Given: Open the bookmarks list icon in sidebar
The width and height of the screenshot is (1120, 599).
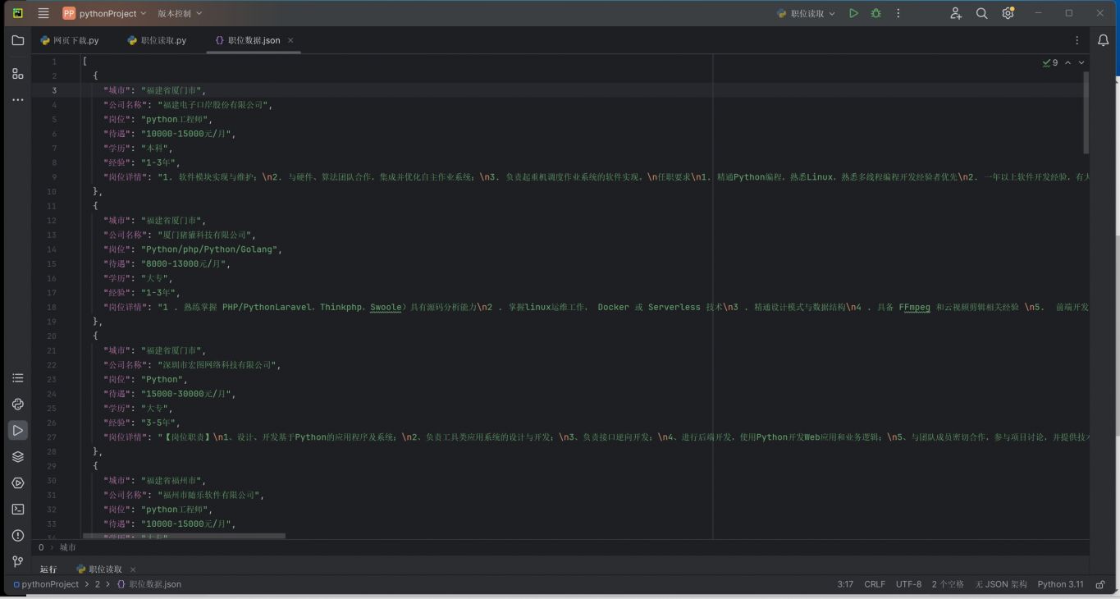Looking at the screenshot, I should click(17, 377).
